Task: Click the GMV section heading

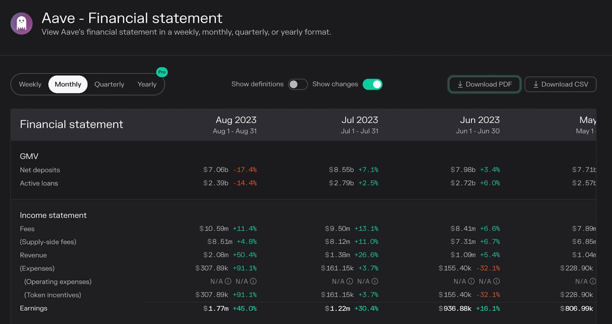Action: [x=29, y=156]
